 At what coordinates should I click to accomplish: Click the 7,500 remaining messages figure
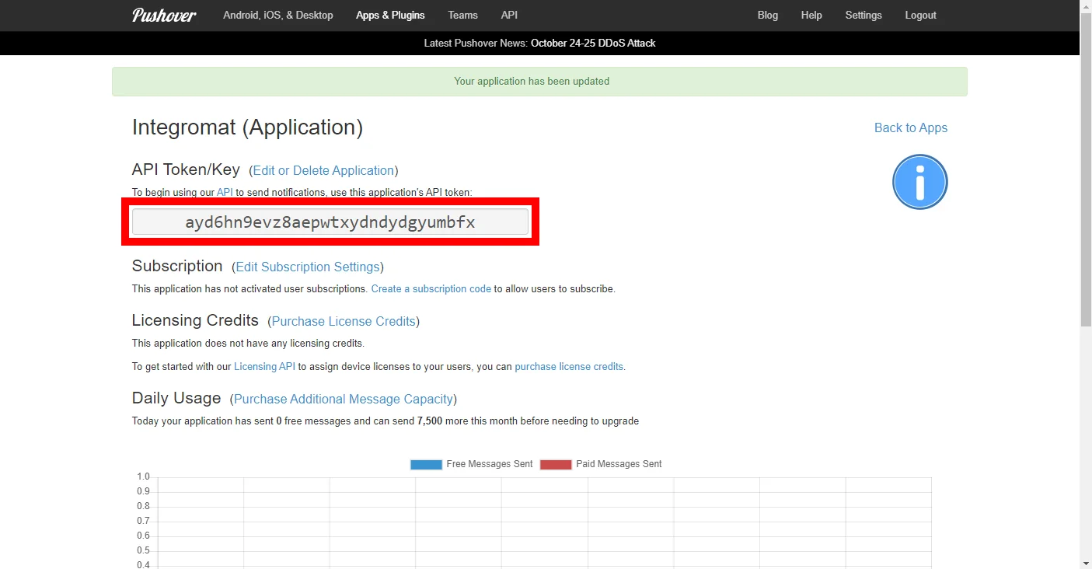click(430, 421)
